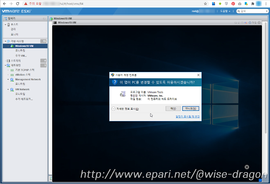Image resolution: width=270 pixels, height=184 pixels.
Task: Click the browser profile avatar
Action: (x=259, y=4)
